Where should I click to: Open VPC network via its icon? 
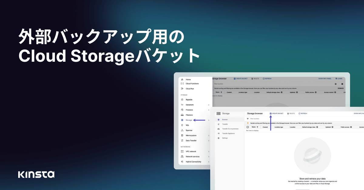182,151
